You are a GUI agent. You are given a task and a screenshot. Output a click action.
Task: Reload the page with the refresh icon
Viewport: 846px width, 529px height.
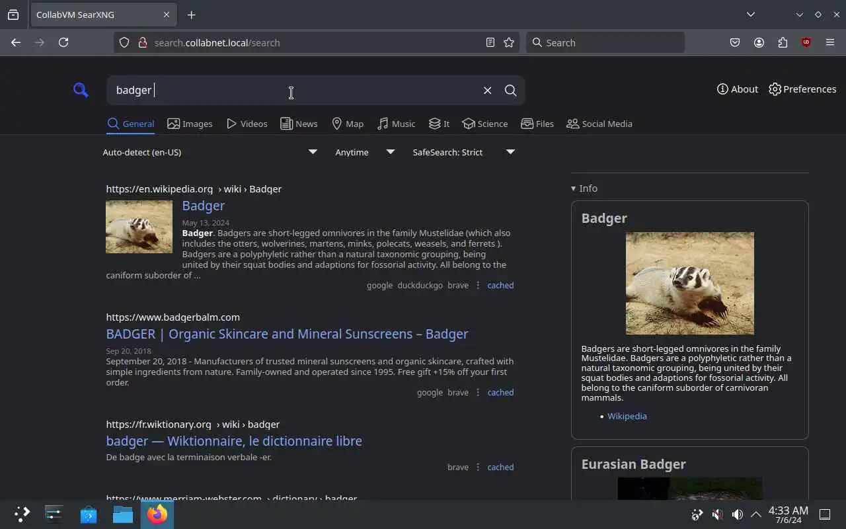(x=63, y=42)
